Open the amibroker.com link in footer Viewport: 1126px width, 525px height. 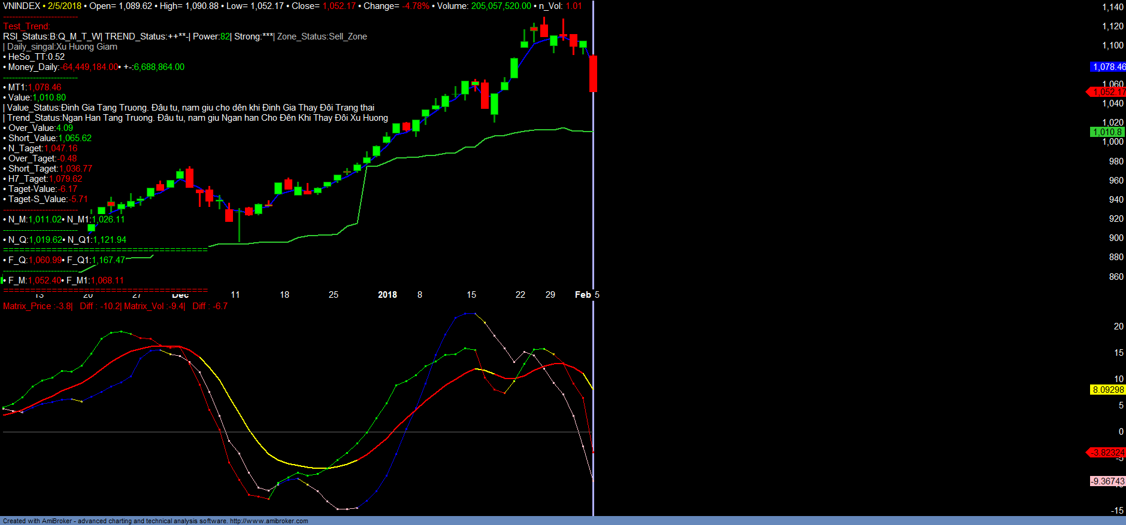(269, 521)
